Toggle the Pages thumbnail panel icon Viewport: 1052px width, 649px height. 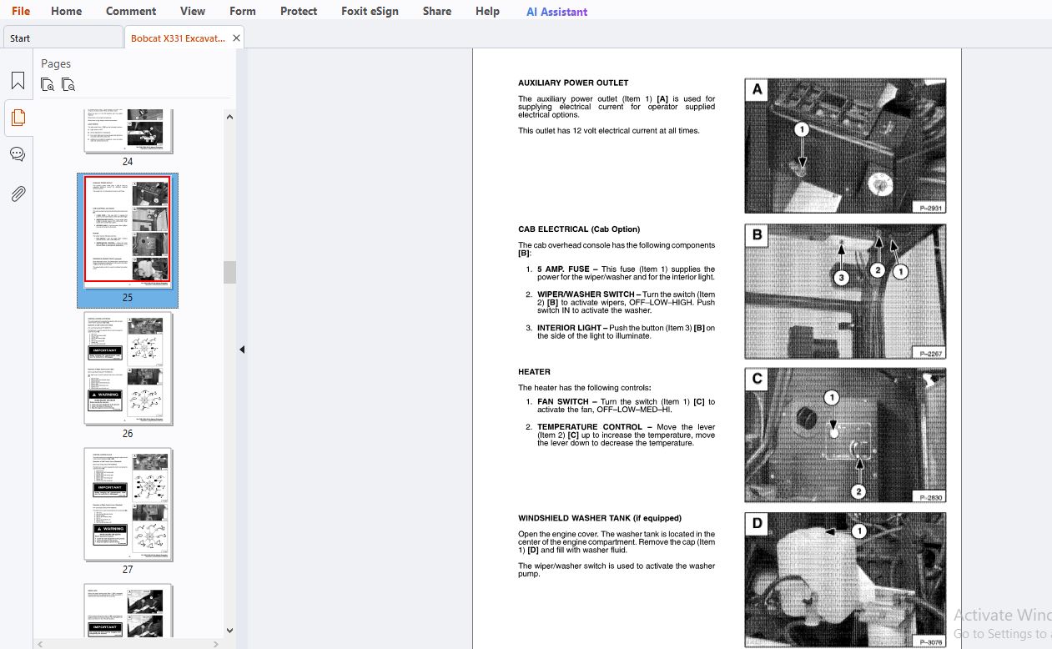(18, 118)
